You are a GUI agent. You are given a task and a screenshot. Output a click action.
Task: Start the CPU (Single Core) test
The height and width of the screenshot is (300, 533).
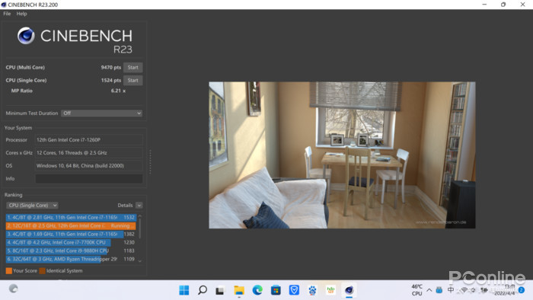tap(133, 80)
